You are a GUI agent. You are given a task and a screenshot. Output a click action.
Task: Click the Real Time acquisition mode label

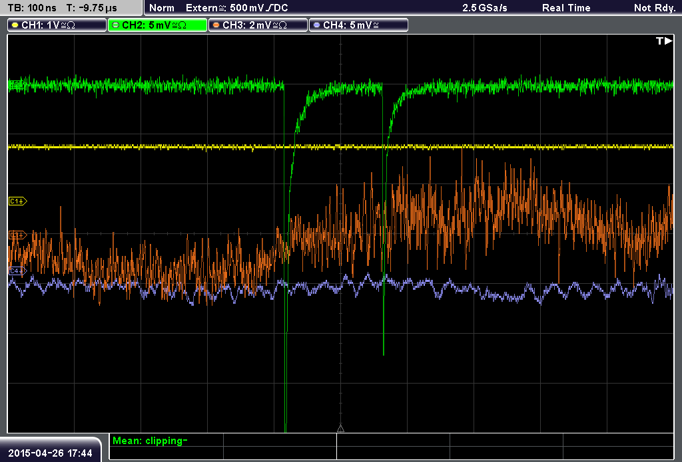pyautogui.click(x=566, y=8)
